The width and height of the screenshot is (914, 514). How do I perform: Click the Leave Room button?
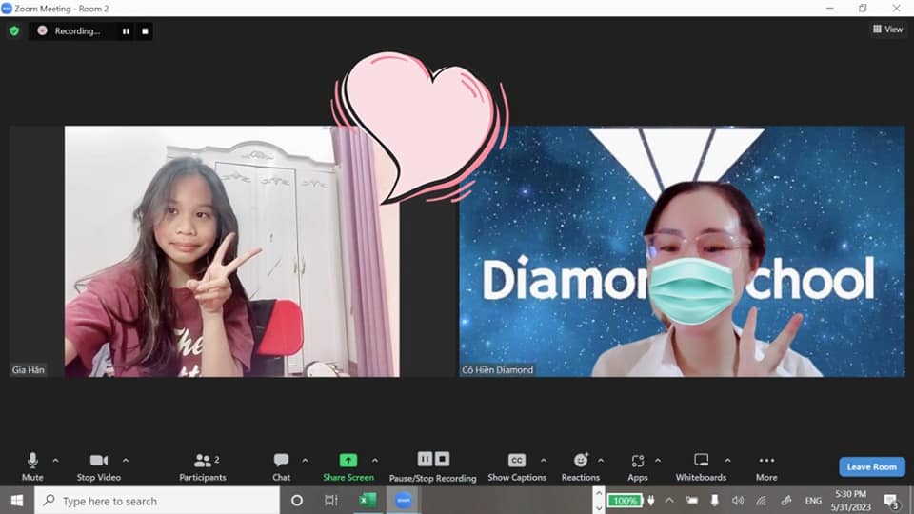click(x=871, y=466)
